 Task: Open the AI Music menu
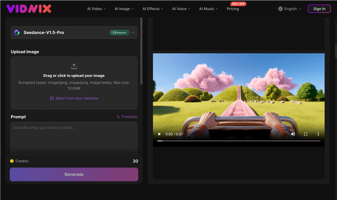point(208,9)
